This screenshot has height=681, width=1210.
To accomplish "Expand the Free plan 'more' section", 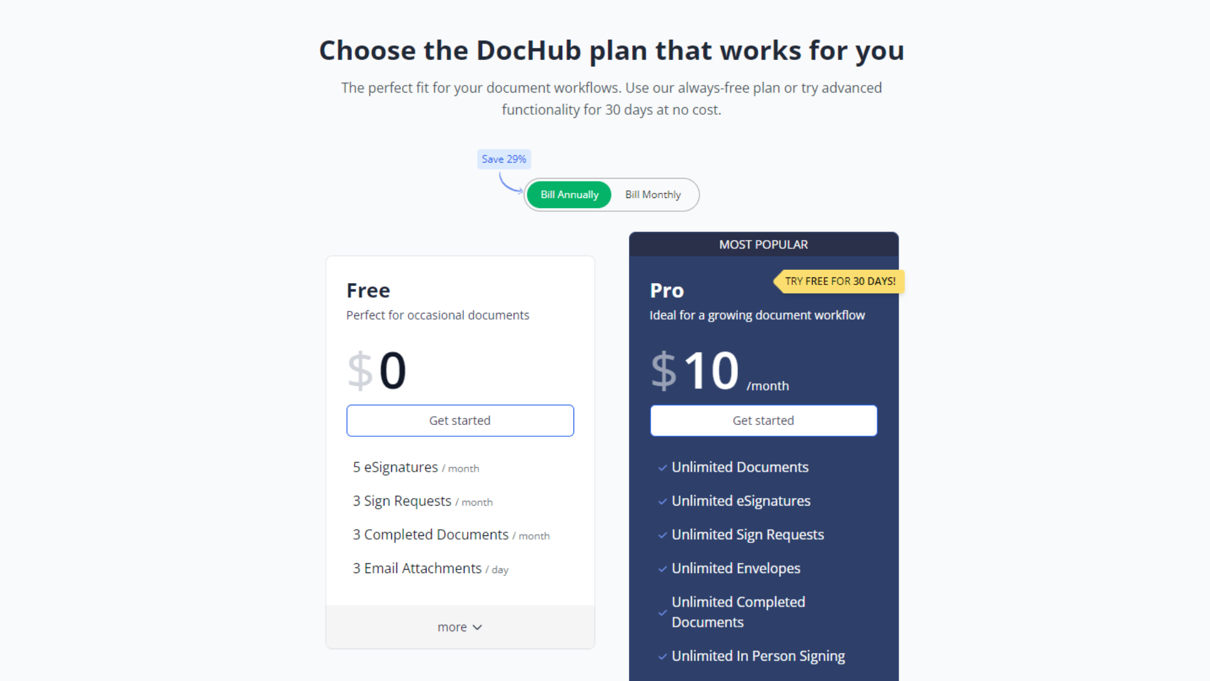I will 459,626.
